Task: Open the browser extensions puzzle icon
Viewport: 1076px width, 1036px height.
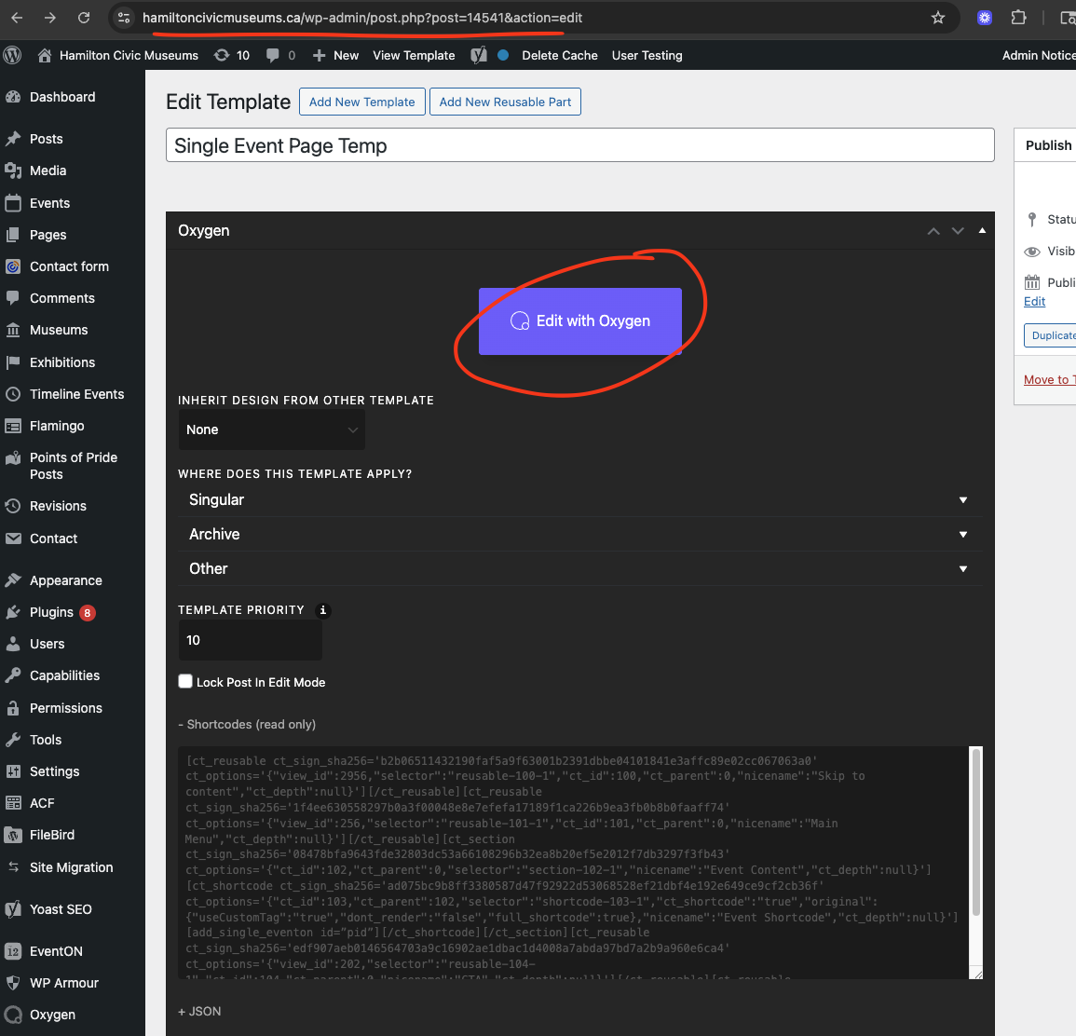Action: coord(1018,18)
